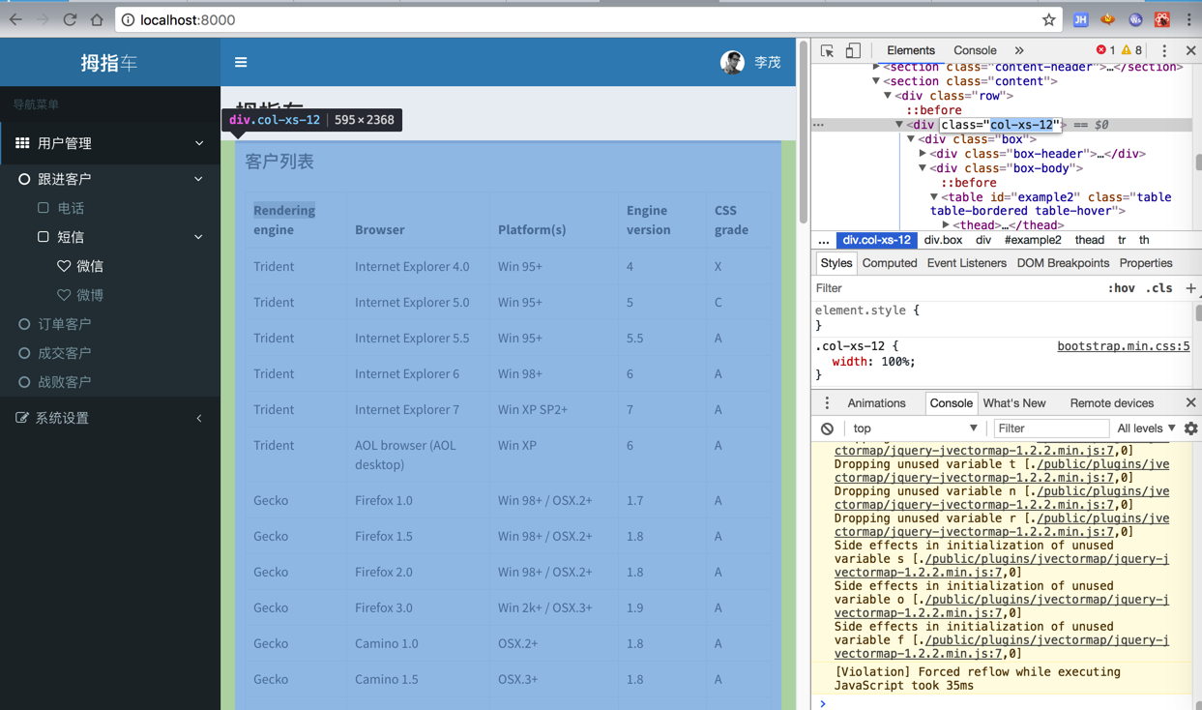1202x710 pixels.
Task: Open Event Listeners tab
Action: pos(966,263)
